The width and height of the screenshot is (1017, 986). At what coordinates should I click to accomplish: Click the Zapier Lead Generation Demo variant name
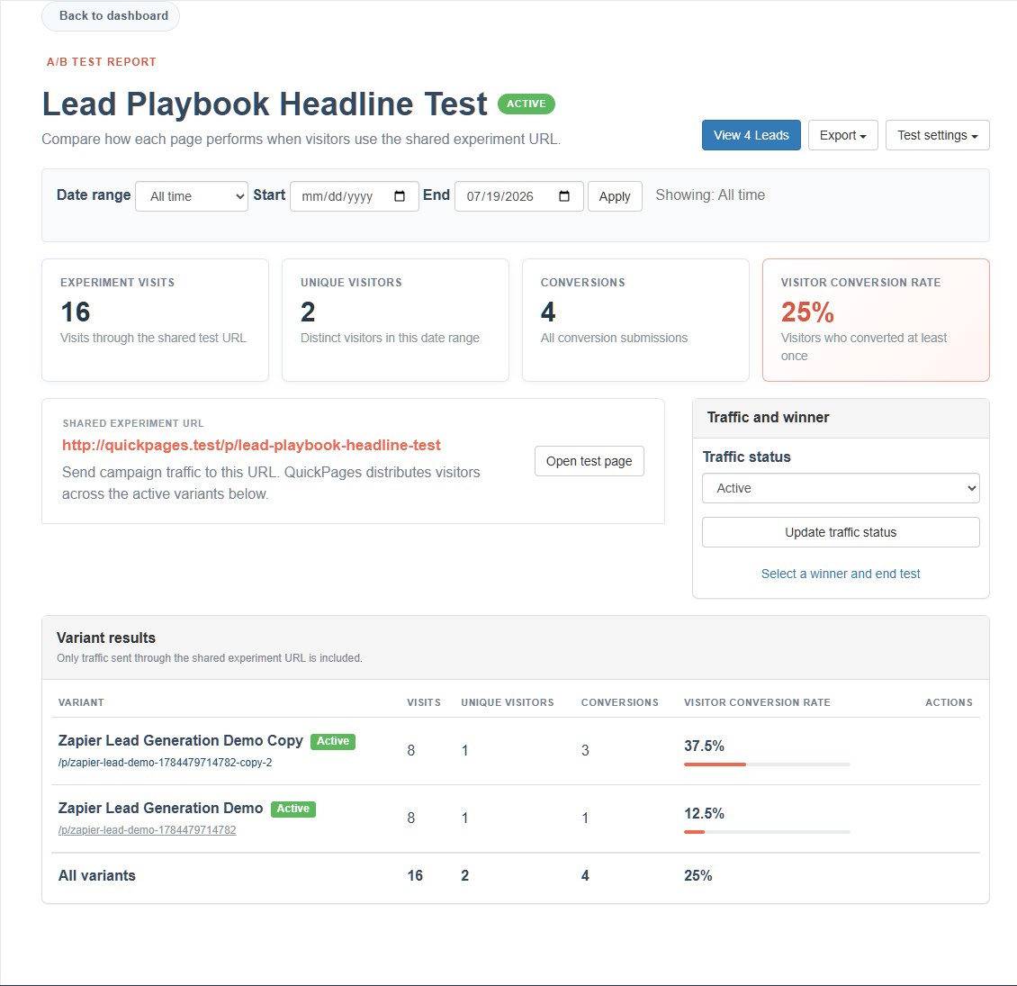pyautogui.click(x=160, y=808)
